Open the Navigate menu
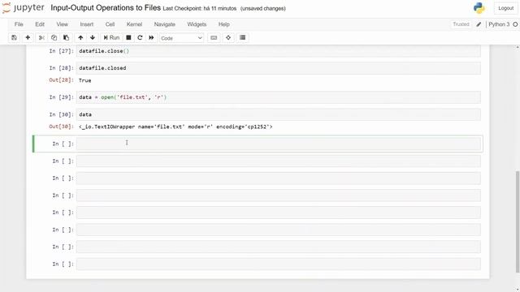520x292 pixels. pyautogui.click(x=164, y=24)
